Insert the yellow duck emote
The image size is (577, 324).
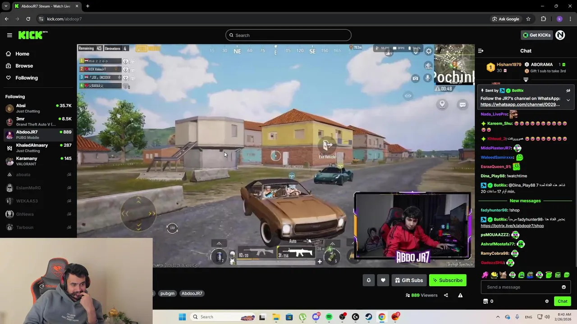(x=494, y=275)
